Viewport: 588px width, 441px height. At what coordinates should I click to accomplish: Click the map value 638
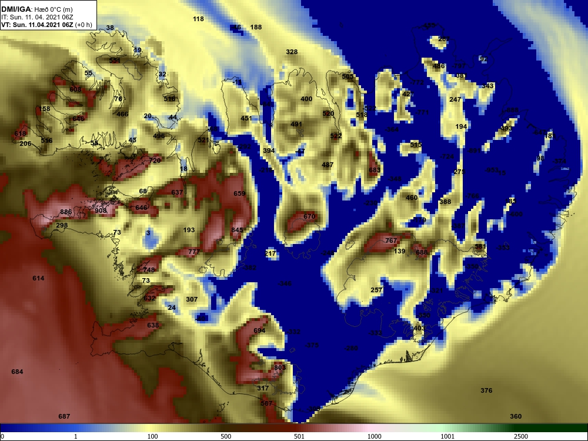click(x=153, y=325)
